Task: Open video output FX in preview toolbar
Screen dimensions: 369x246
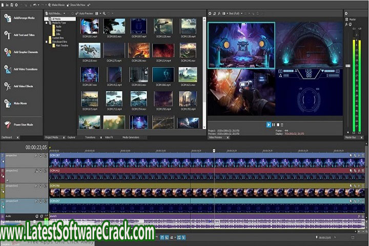Action: tap(219, 13)
